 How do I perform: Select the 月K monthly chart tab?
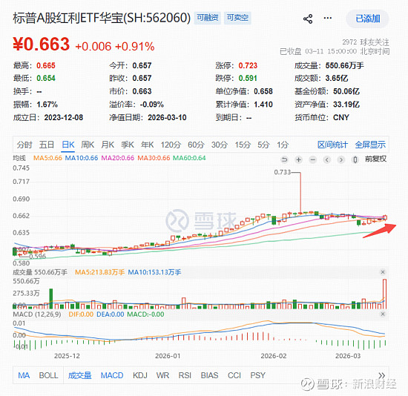pyautogui.click(x=108, y=145)
